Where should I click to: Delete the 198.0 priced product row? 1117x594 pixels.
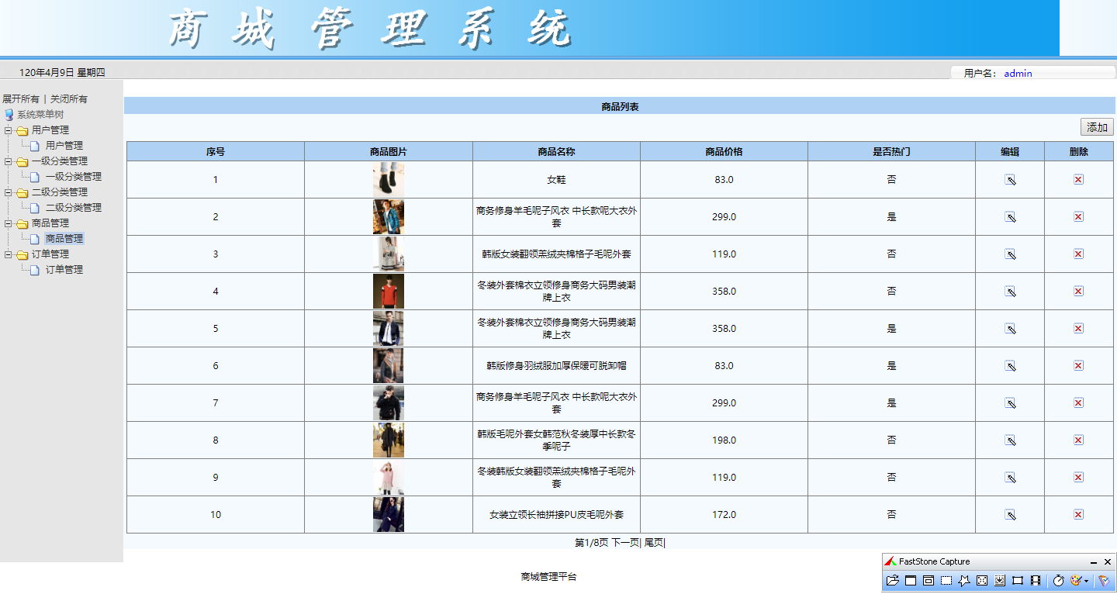point(1078,440)
